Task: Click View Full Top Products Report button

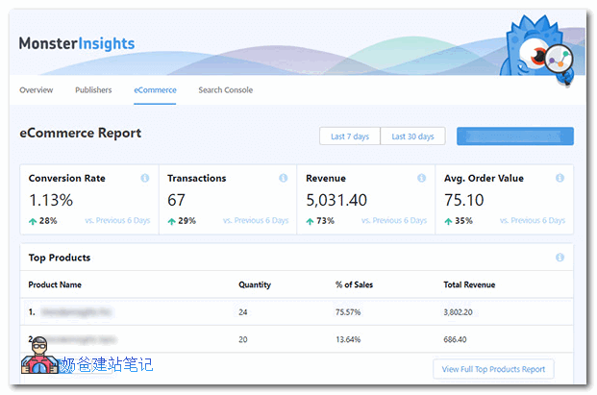Action: 493,369
